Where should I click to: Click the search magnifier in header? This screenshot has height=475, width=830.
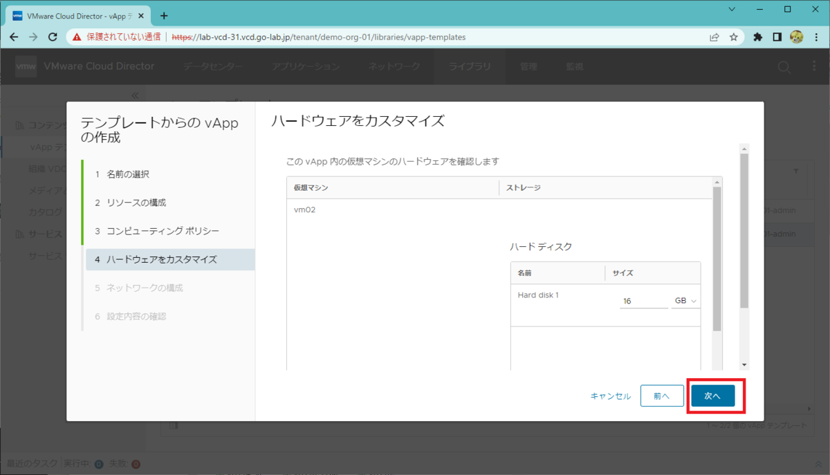click(x=784, y=67)
